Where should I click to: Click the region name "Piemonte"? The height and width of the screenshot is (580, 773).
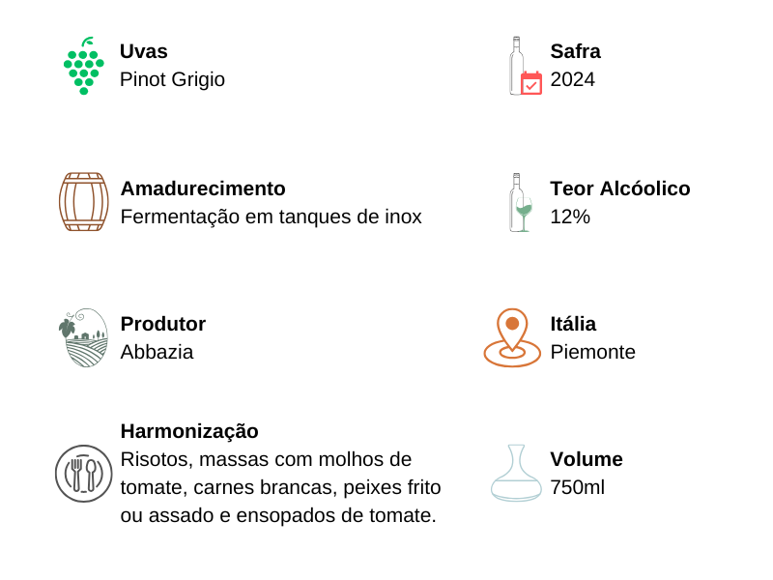592,352
